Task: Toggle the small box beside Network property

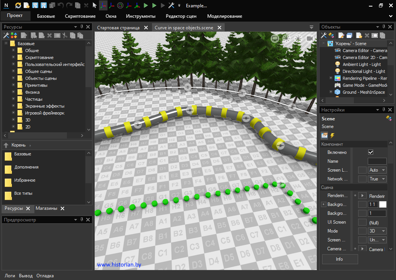Action: pos(362,179)
